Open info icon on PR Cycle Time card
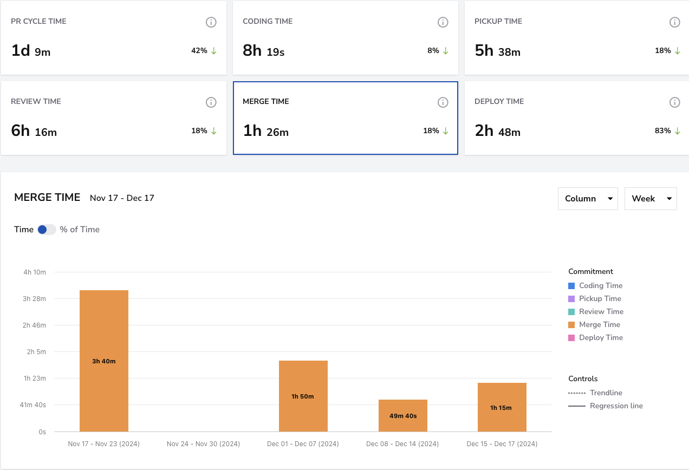The height and width of the screenshot is (470, 689). point(211,22)
